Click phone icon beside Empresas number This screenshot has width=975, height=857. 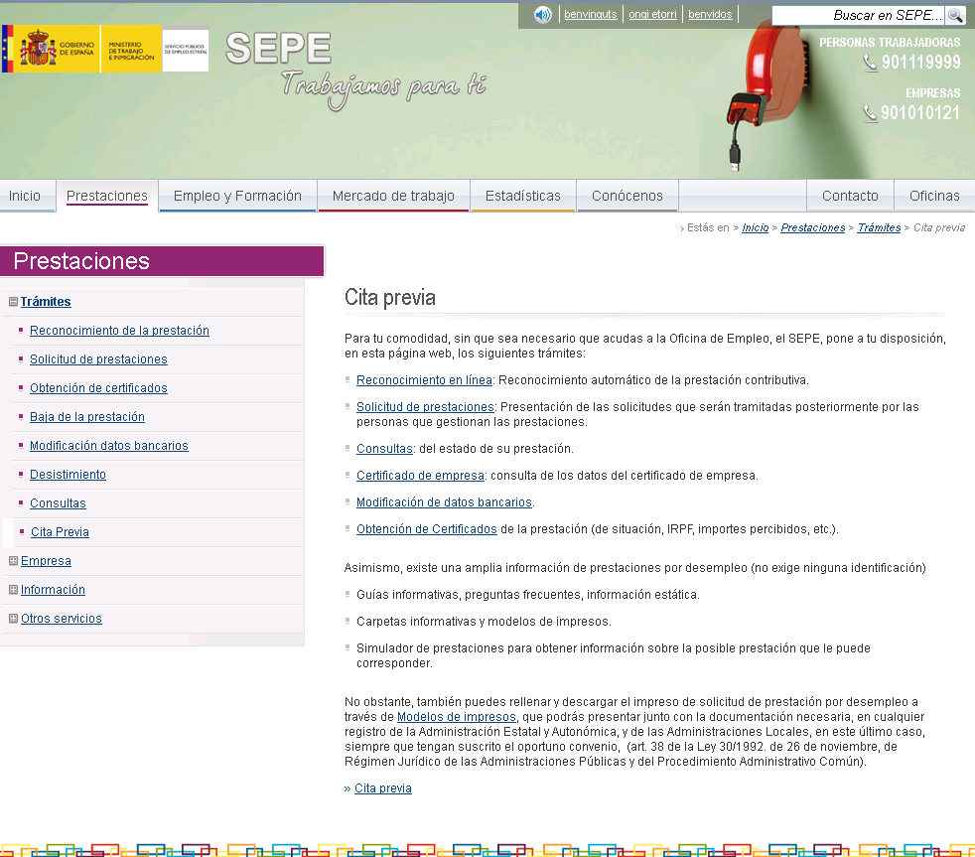(x=870, y=113)
